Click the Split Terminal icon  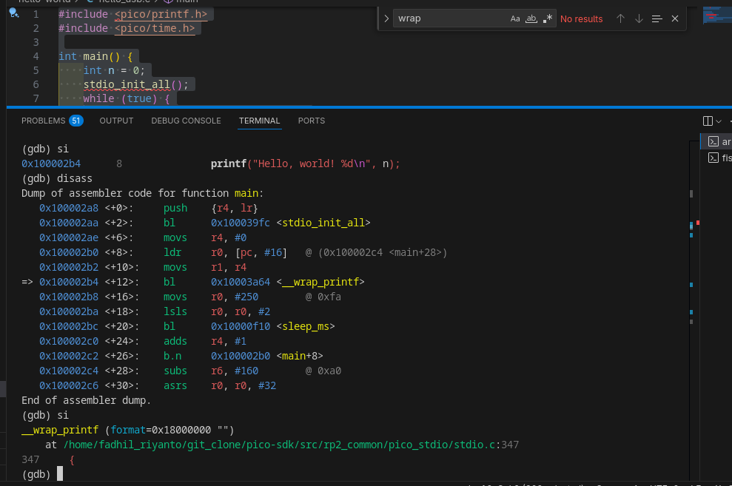[x=708, y=121]
